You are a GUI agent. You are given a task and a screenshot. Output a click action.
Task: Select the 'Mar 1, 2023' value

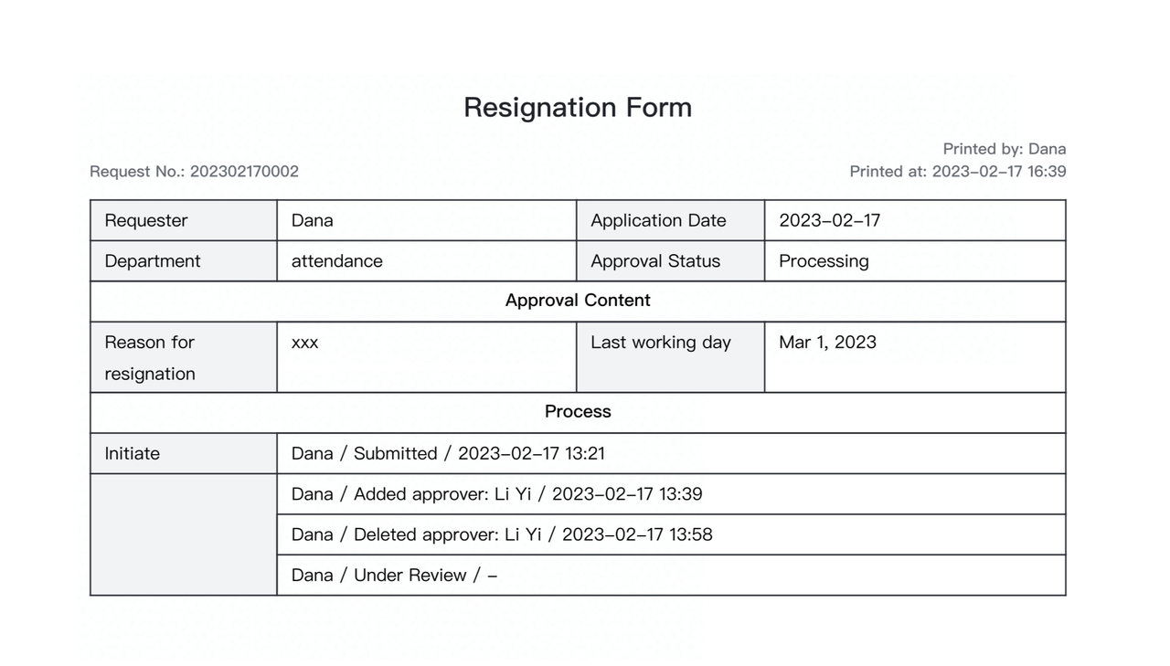(827, 343)
